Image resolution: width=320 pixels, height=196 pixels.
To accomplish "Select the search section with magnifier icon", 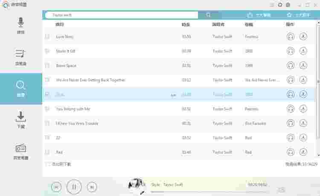I will (20, 89).
